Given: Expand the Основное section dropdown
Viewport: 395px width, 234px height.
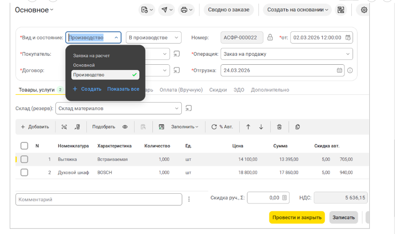Looking at the screenshot, I should pos(34,10).
